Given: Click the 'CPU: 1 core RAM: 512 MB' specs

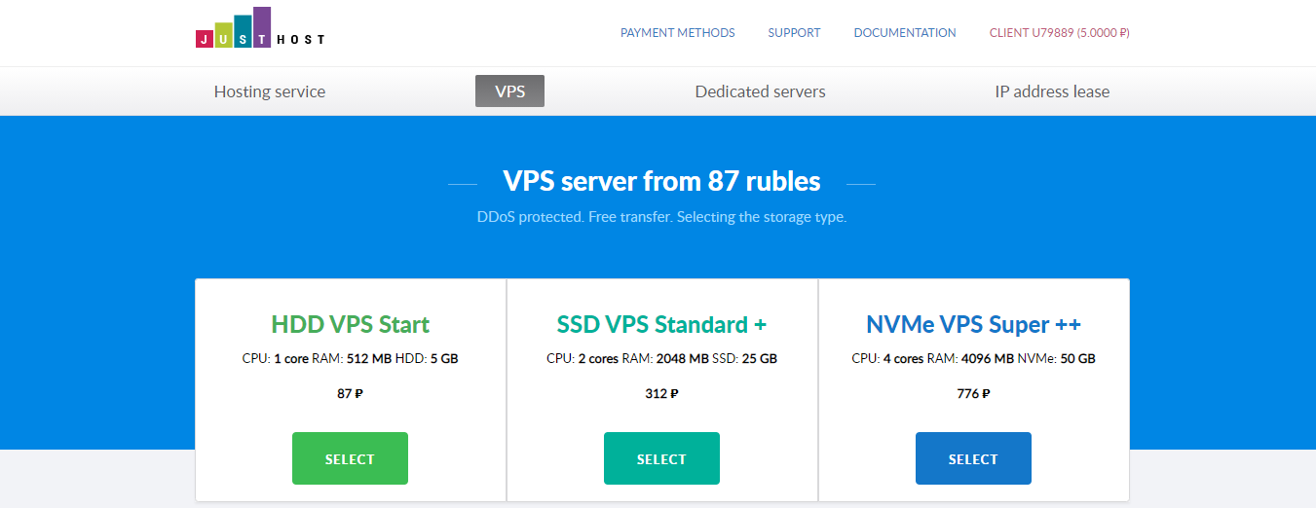Looking at the screenshot, I should [x=350, y=358].
